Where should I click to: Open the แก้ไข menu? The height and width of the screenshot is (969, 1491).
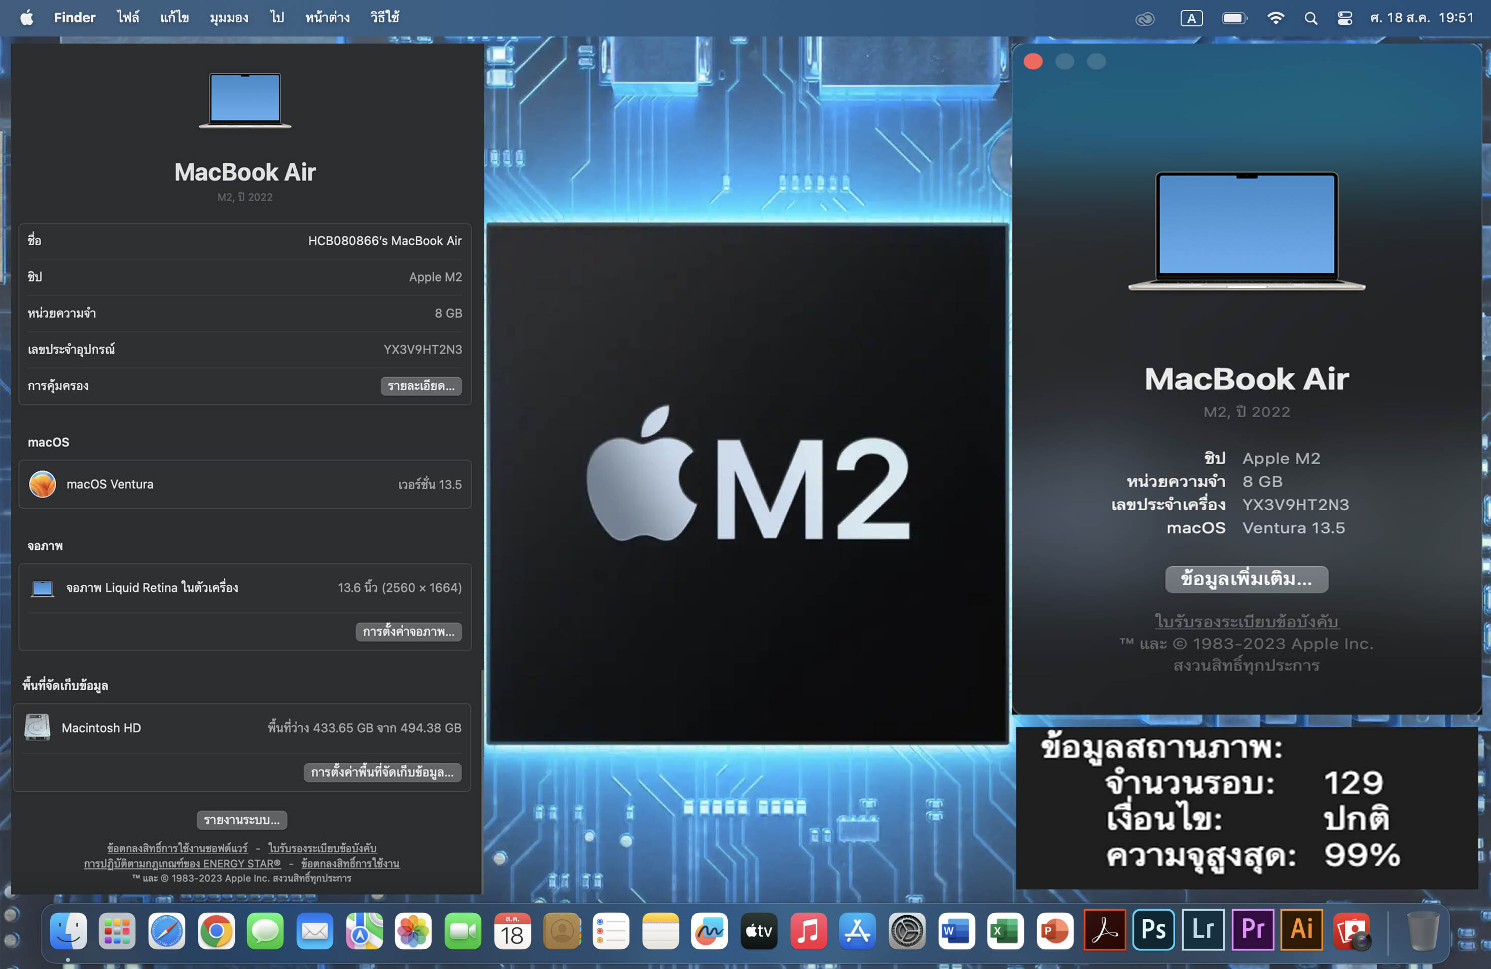pyautogui.click(x=174, y=18)
